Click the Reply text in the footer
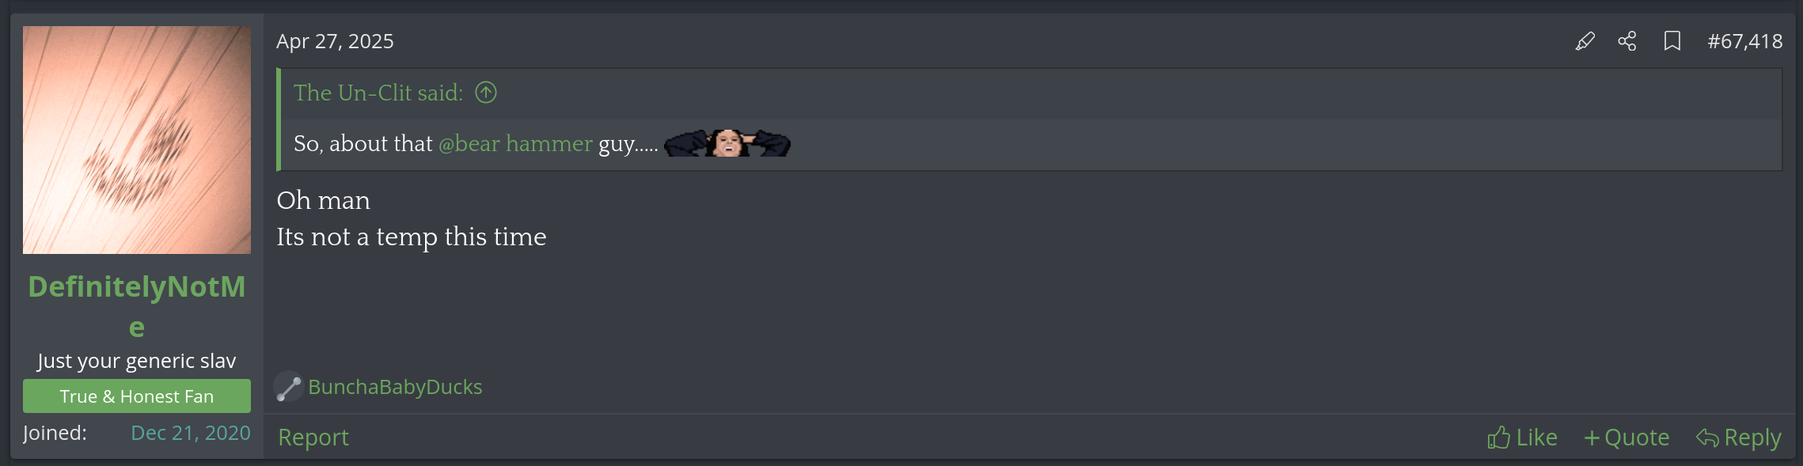Image resolution: width=1803 pixels, height=466 pixels. coord(1752,438)
